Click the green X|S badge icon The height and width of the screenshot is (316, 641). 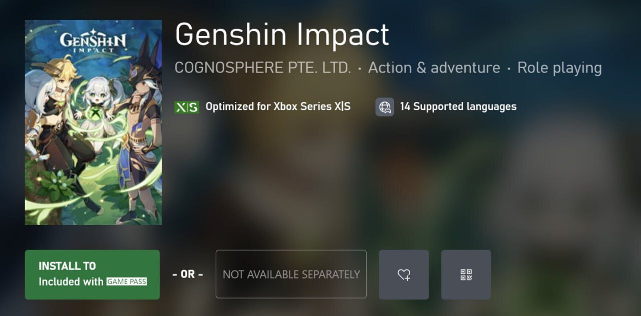coord(186,107)
